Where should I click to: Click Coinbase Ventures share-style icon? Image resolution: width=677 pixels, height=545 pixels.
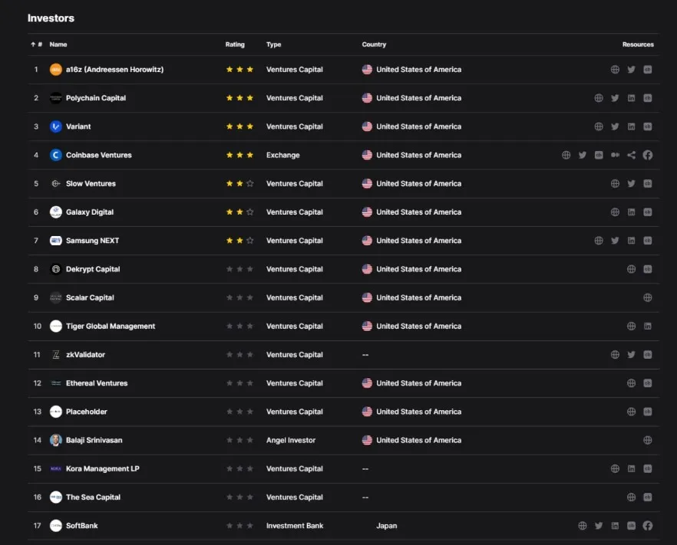(631, 155)
